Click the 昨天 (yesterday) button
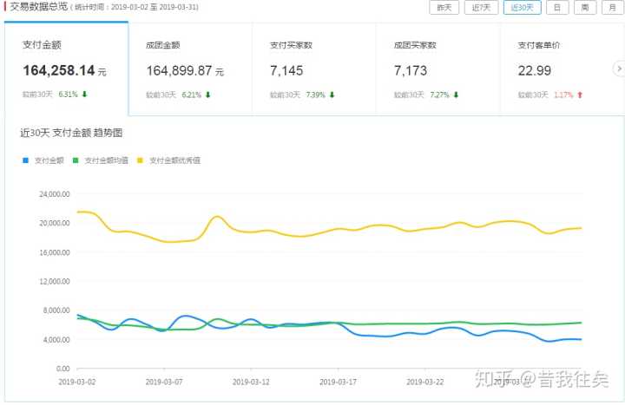 pyautogui.click(x=444, y=8)
